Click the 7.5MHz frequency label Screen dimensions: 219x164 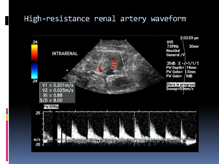point(173,46)
